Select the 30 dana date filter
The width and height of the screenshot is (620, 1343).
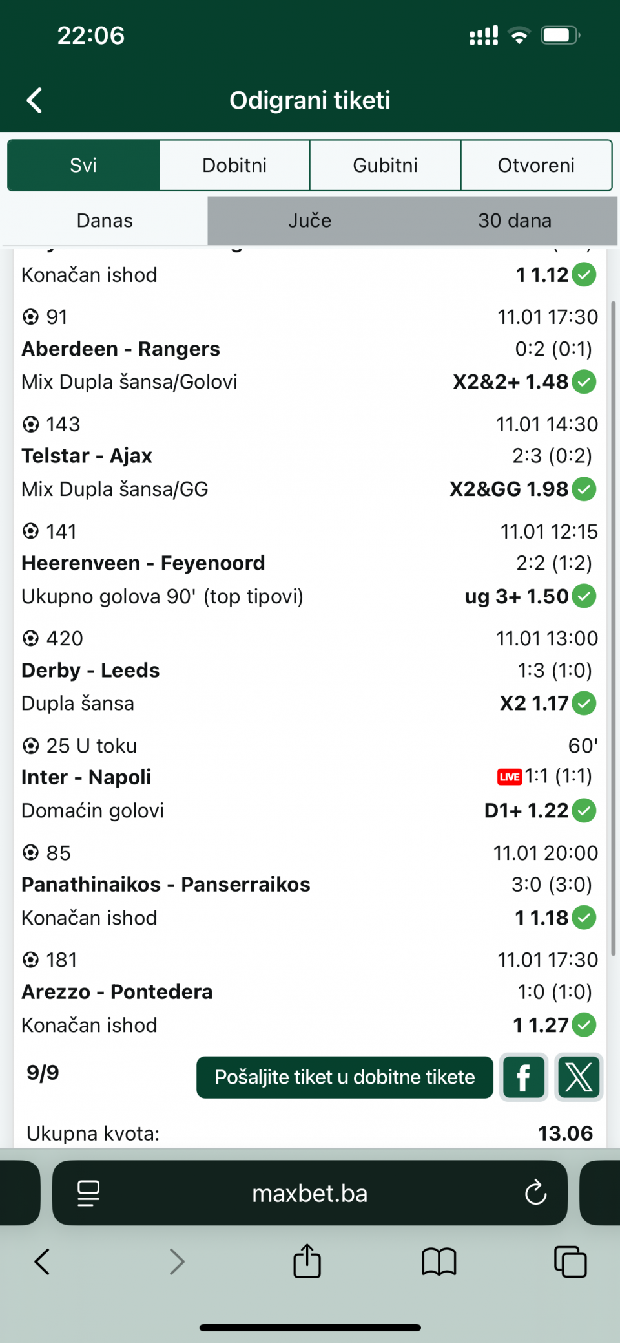[514, 221]
